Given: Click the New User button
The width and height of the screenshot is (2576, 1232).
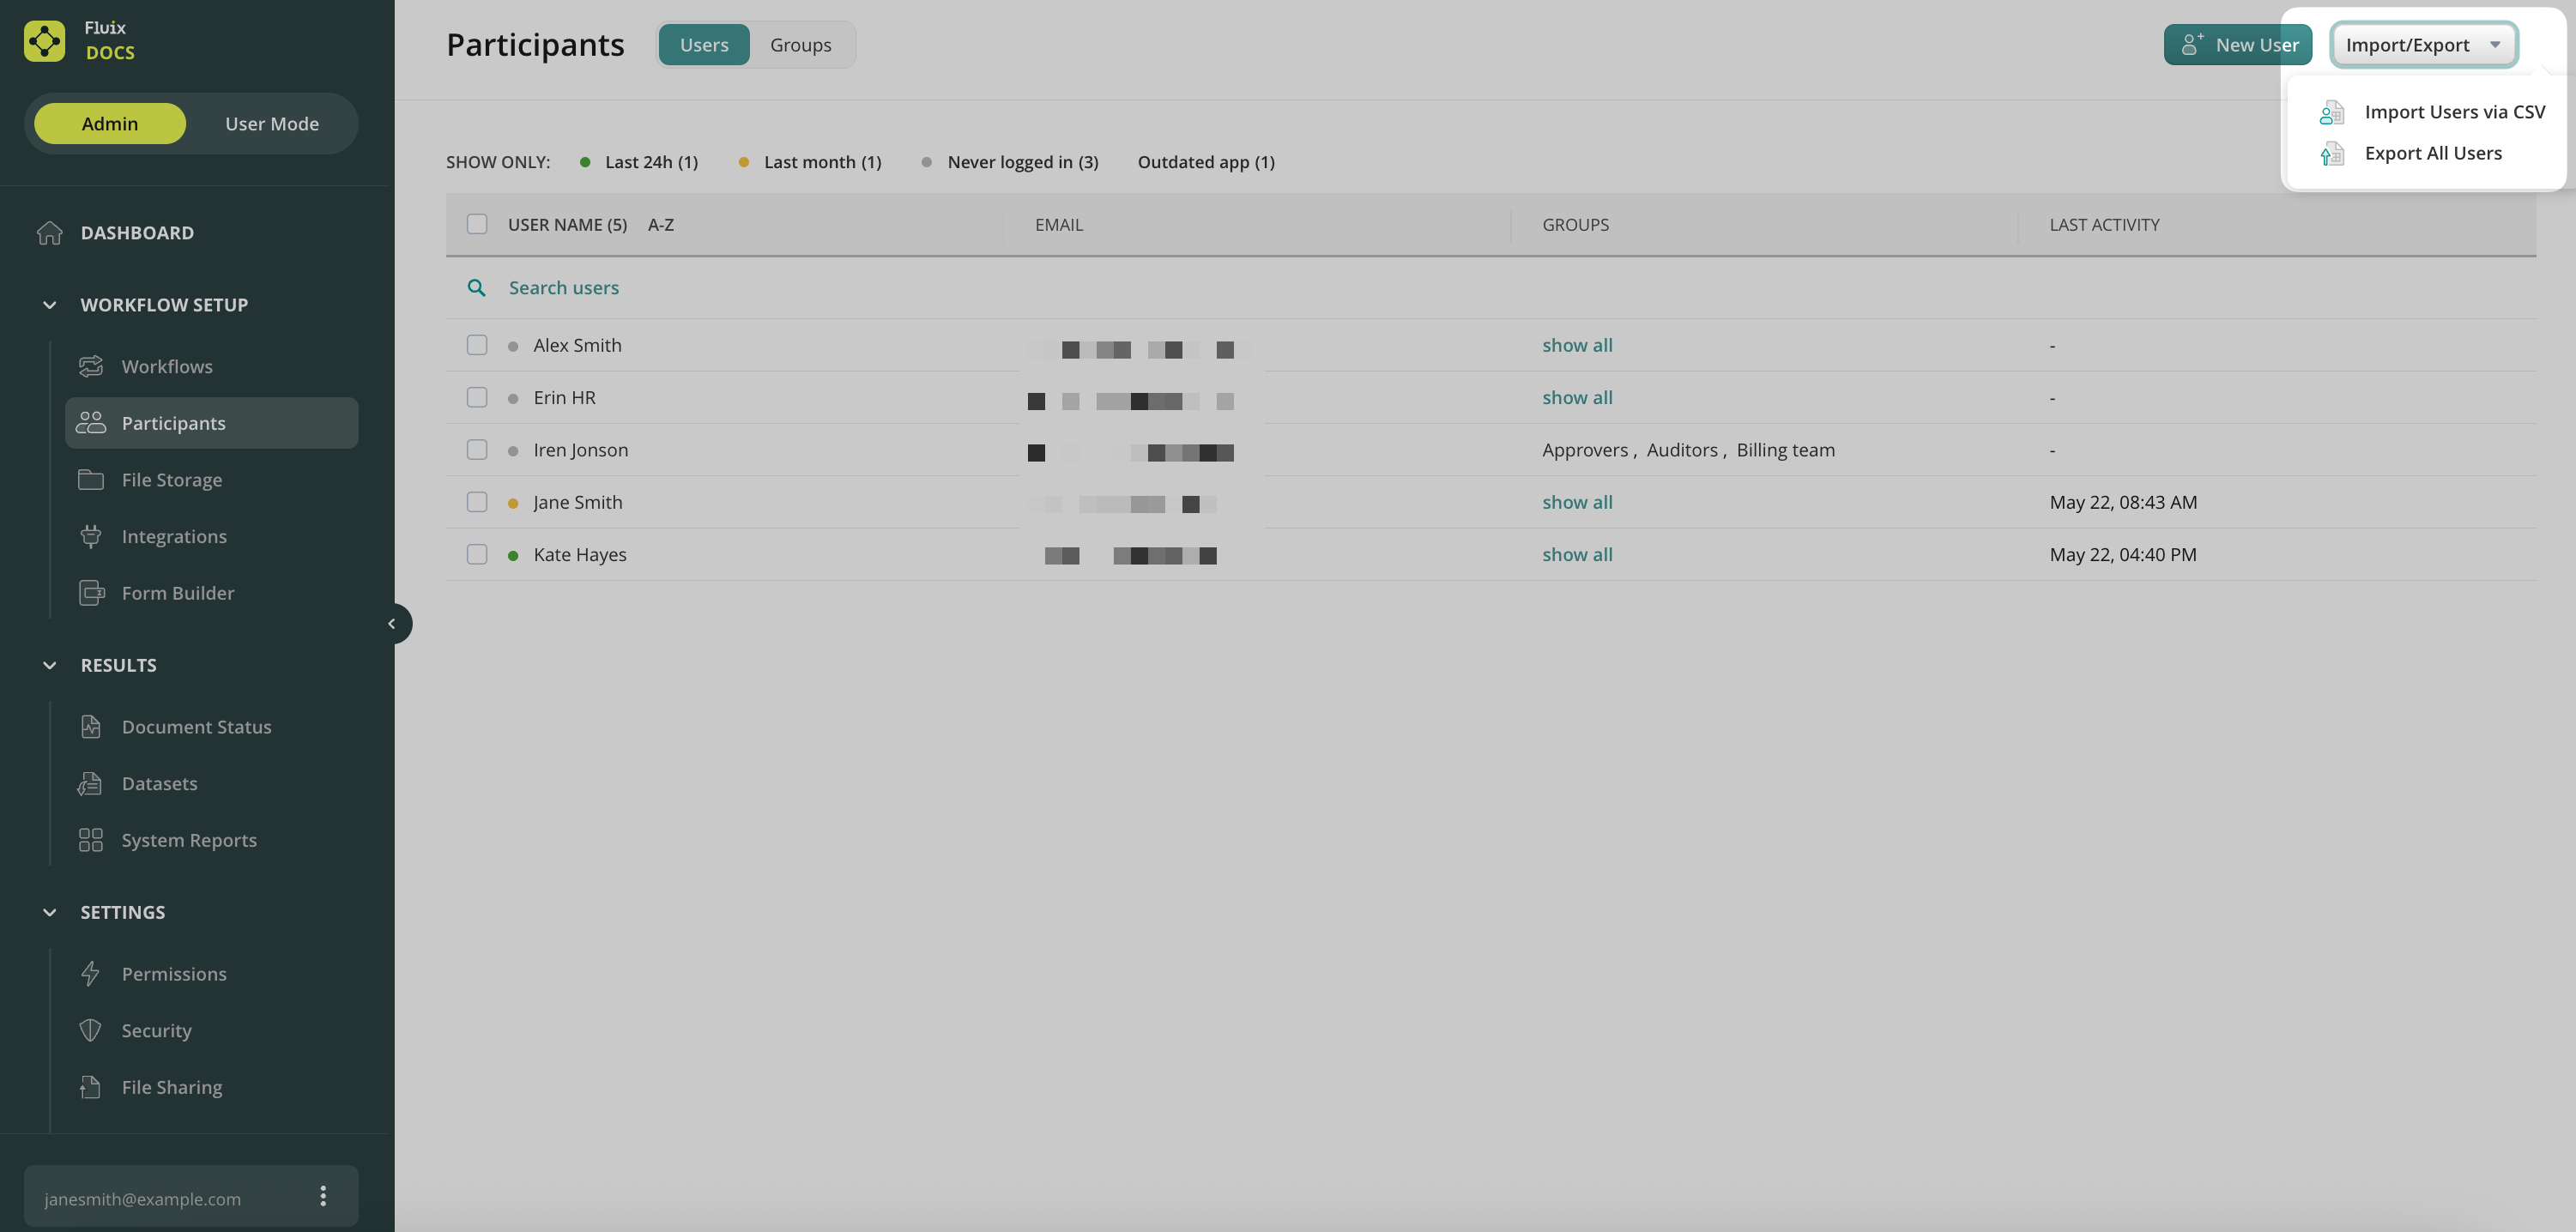Looking at the screenshot, I should pos(2237,45).
